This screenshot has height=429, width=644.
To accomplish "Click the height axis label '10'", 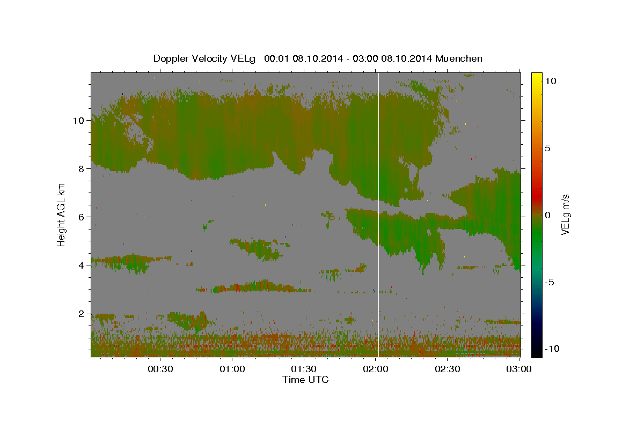I will [78, 121].
